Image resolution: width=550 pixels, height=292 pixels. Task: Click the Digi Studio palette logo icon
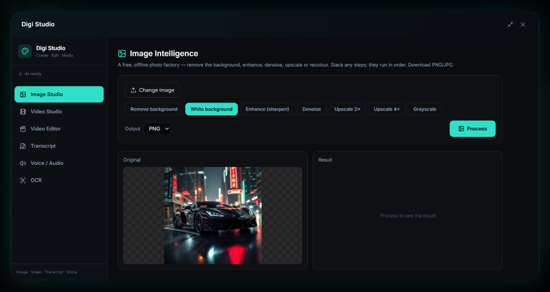coord(25,52)
